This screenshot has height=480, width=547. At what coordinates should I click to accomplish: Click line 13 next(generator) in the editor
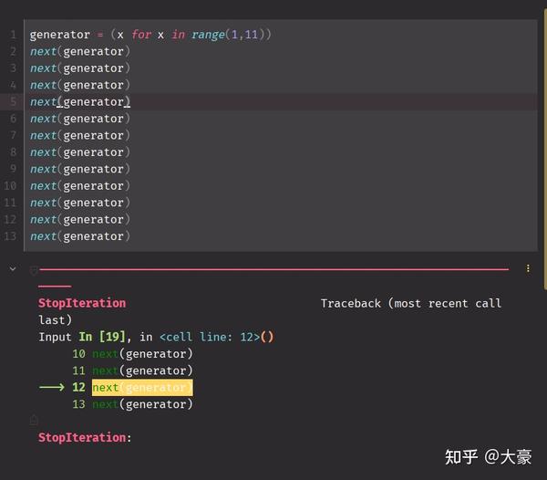pyautogui.click(x=80, y=236)
